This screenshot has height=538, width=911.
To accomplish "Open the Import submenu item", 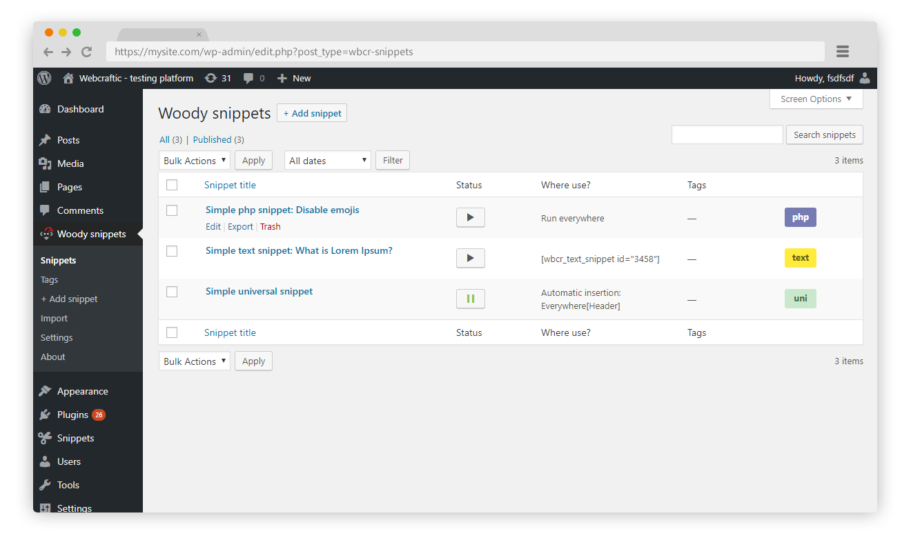I will tap(54, 318).
